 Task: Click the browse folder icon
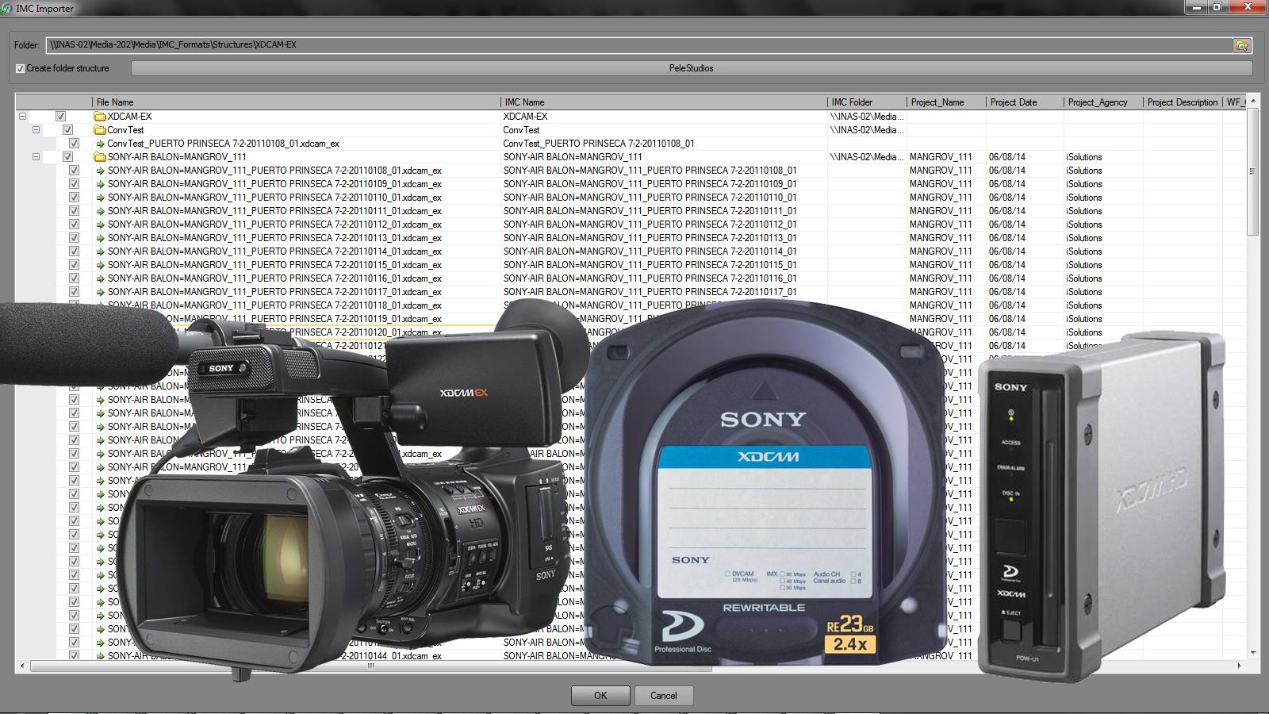pyautogui.click(x=1242, y=46)
